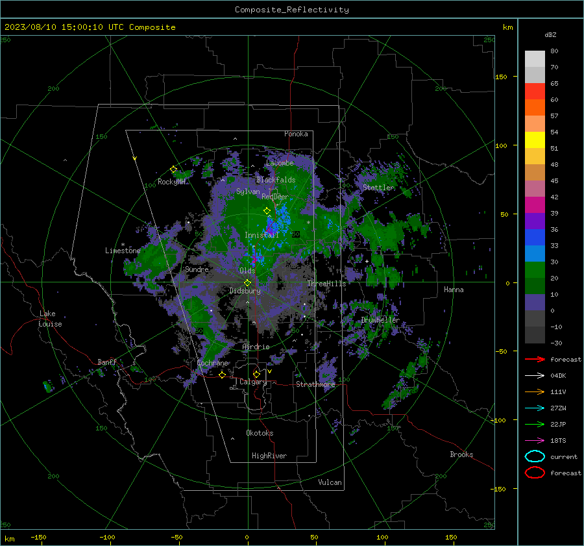Screen dimensions: 584x546
Task: Click the Lacombe city label
Action: tap(280, 163)
